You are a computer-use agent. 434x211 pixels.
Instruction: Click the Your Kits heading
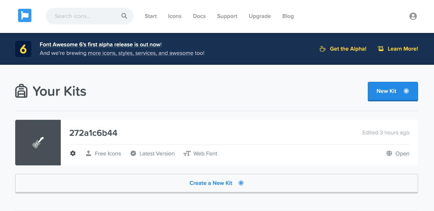click(59, 91)
